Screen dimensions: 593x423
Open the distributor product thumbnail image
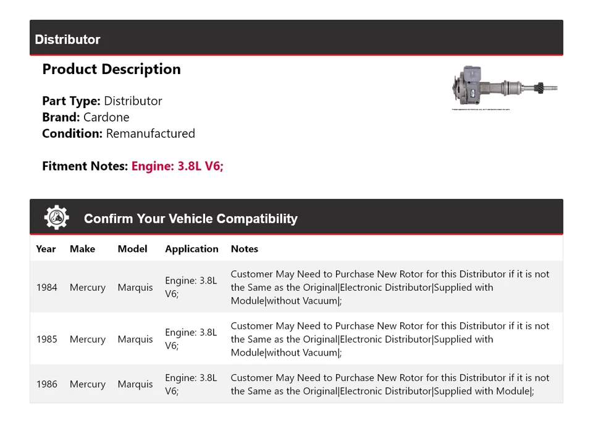coord(505,88)
